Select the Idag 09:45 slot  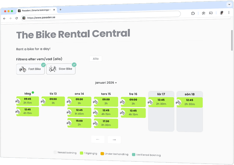coord(28,101)
